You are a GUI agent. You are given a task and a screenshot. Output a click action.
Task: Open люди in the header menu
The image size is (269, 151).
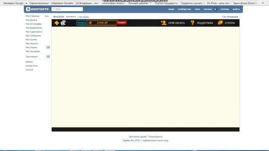(171, 9)
